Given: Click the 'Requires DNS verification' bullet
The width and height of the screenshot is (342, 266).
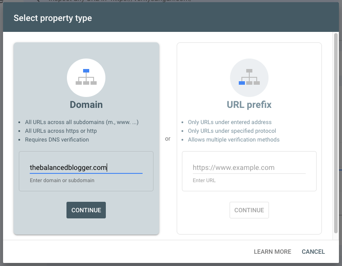Looking at the screenshot, I should pyautogui.click(x=57, y=140).
